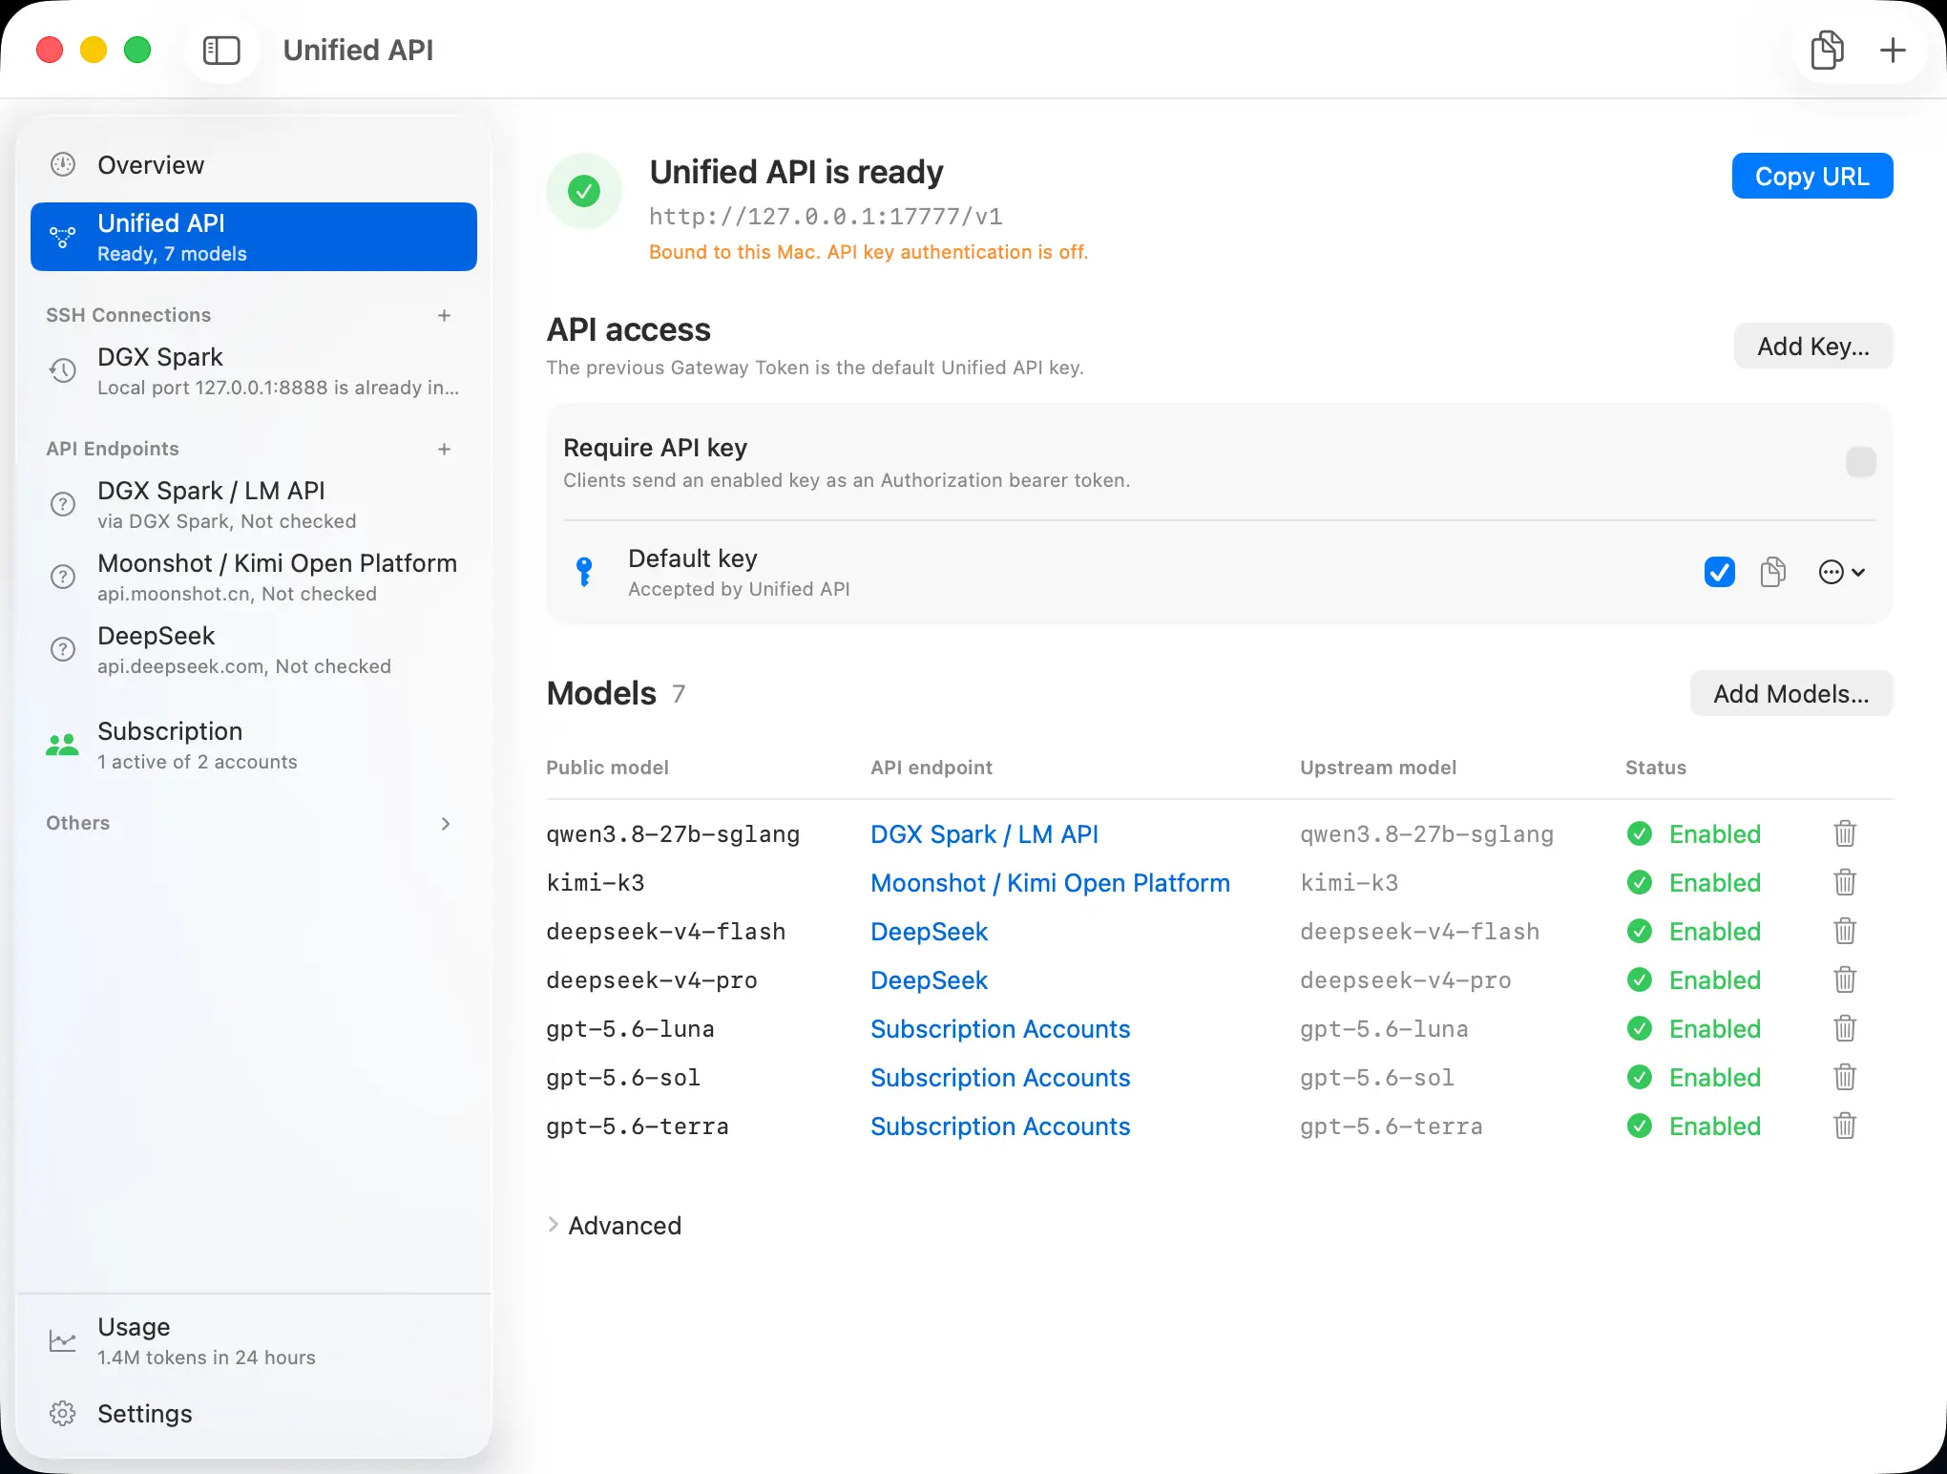Expand the Others sidebar section
This screenshot has height=1474, width=1947.
coord(445,823)
